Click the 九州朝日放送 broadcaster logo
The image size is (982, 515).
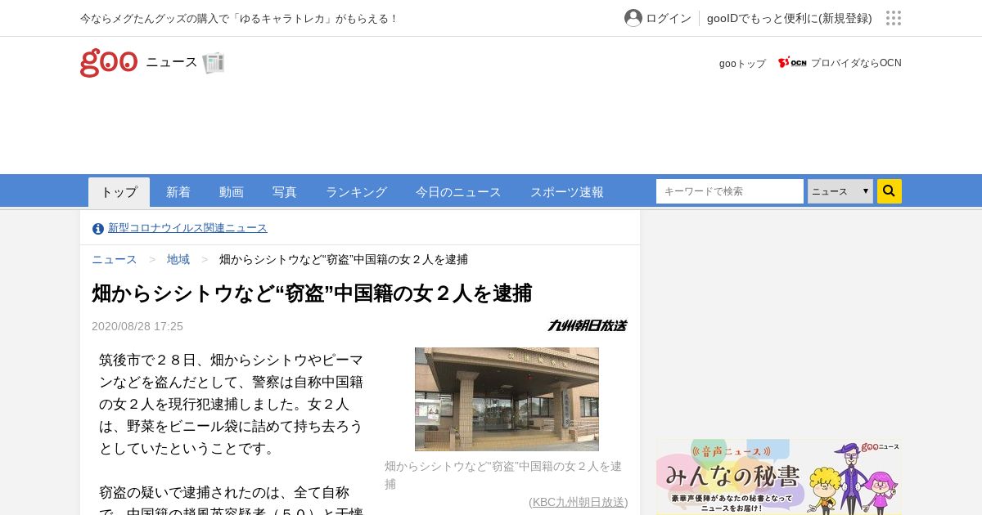(x=588, y=325)
